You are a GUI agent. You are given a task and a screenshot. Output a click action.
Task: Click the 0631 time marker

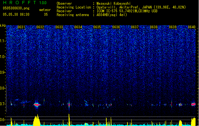pyautogui.click(x=21, y=27)
